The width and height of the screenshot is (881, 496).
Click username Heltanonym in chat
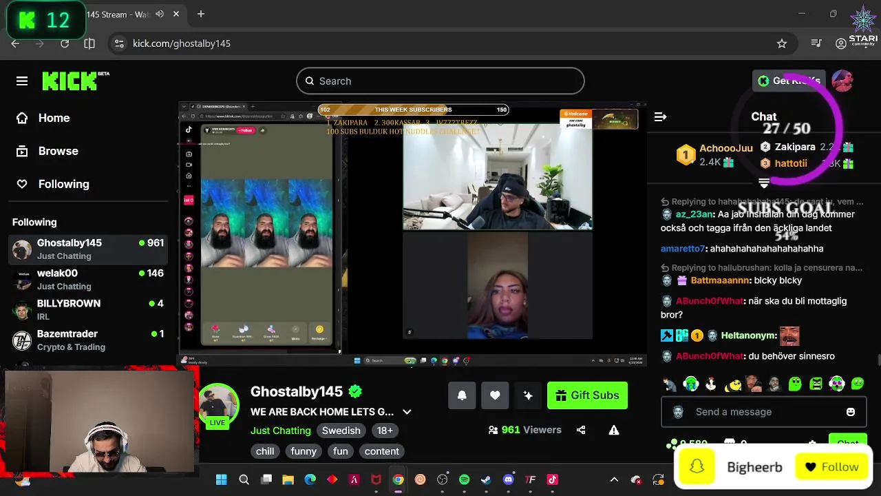pos(749,335)
